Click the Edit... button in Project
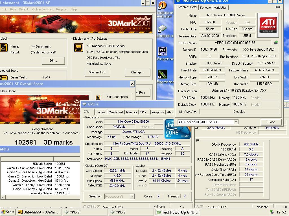Image resolution: width=289 pixels, height=216 pixels. 53,61
